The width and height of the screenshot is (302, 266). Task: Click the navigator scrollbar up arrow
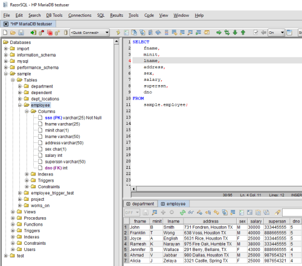tap(117, 42)
